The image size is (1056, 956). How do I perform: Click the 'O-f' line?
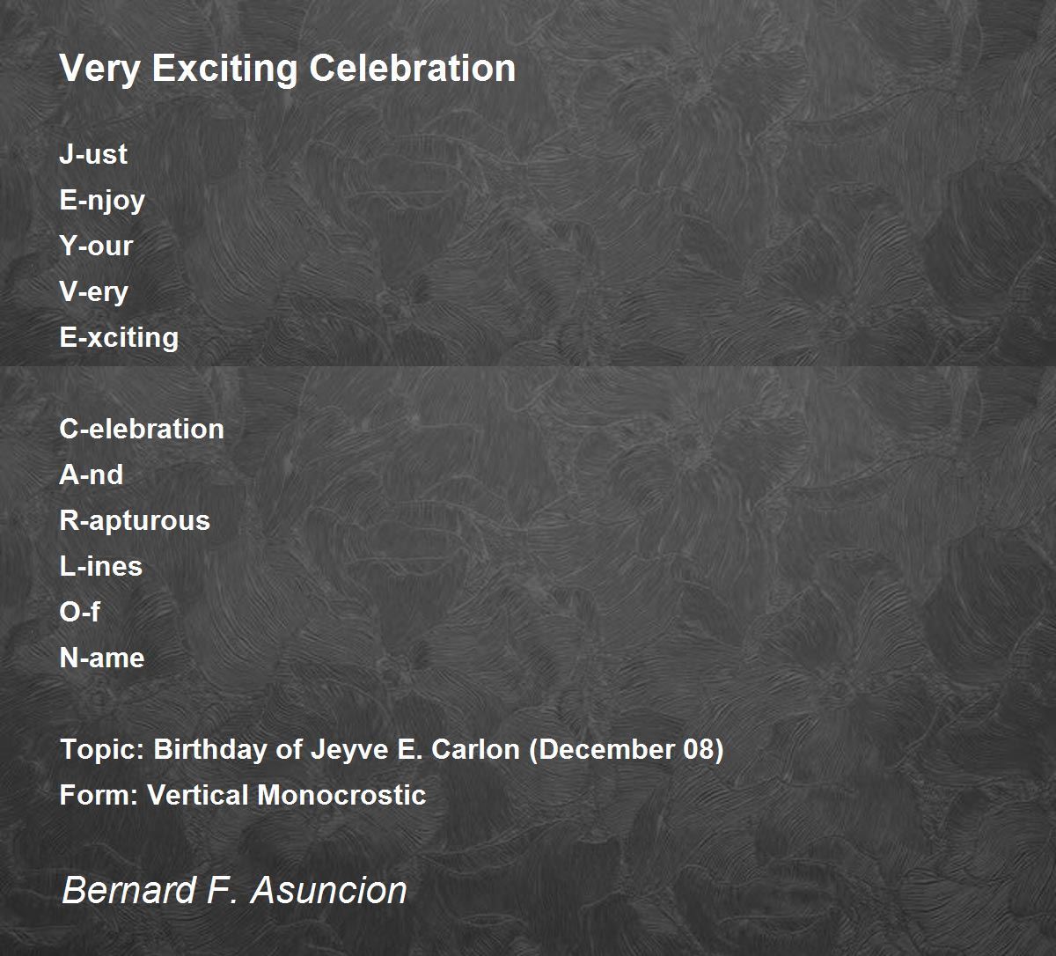pyautogui.click(x=80, y=612)
